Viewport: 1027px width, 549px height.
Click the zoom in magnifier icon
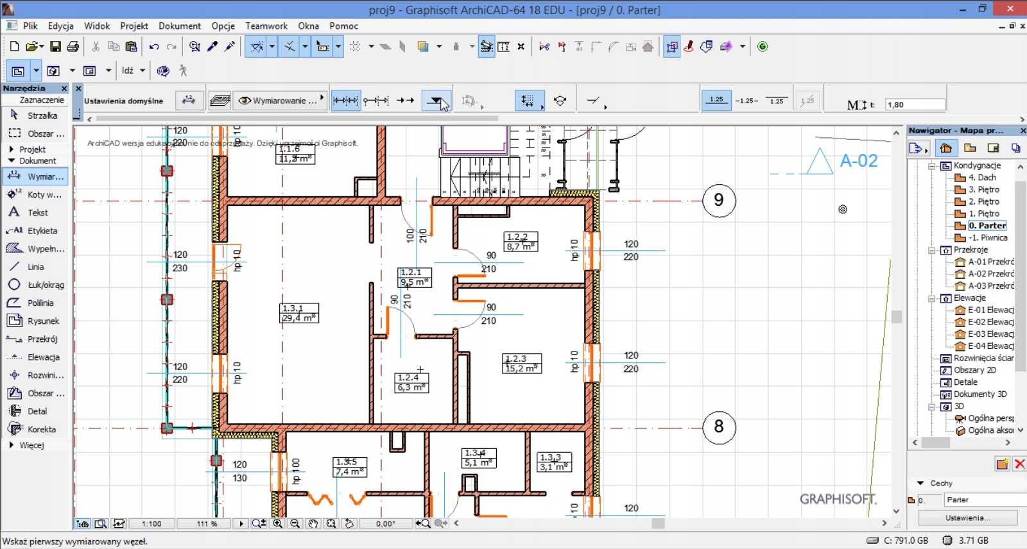click(278, 523)
